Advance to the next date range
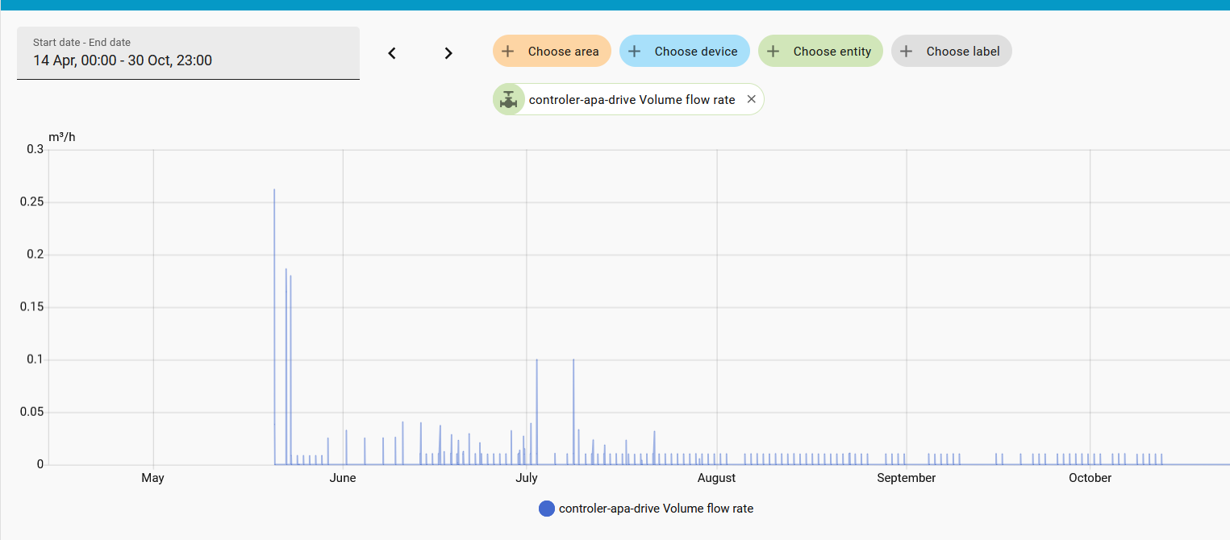Screen dimensions: 1230x540 (x=448, y=53)
